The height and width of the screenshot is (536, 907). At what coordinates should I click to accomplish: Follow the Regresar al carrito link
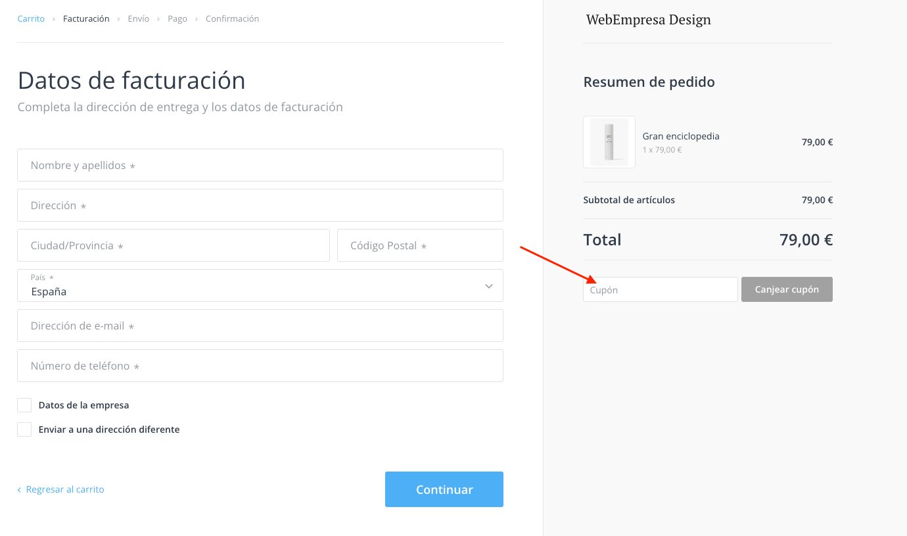coord(65,489)
